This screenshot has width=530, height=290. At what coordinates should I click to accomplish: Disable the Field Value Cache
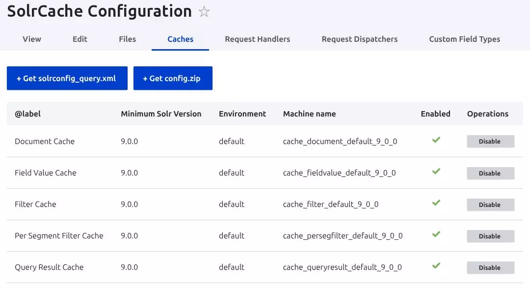(x=490, y=173)
